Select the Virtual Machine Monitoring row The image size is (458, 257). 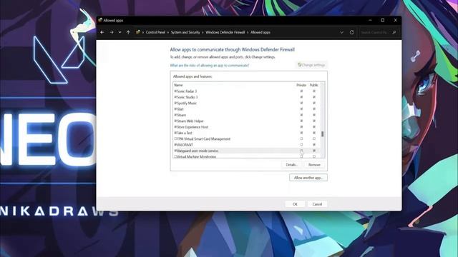(246, 156)
